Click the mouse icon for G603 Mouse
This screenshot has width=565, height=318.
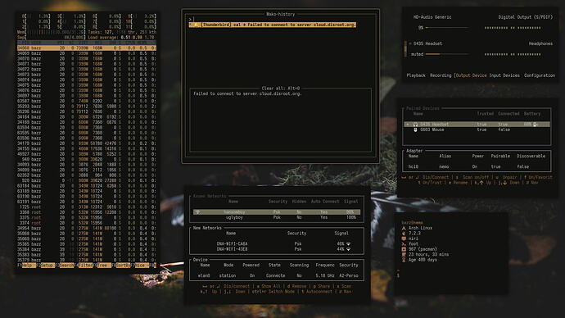click(x=415, y=129)
